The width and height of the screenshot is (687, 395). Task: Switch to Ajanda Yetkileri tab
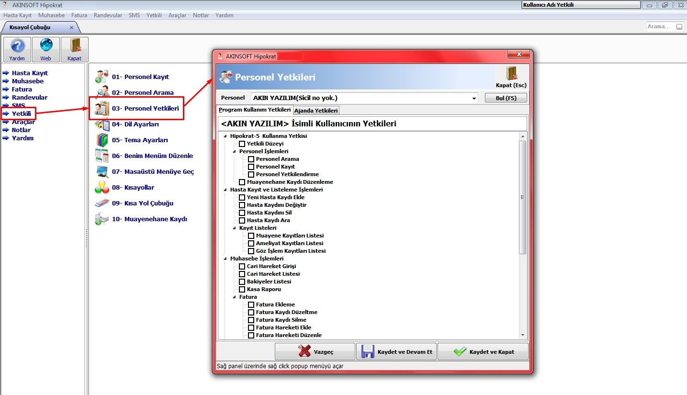316,110
